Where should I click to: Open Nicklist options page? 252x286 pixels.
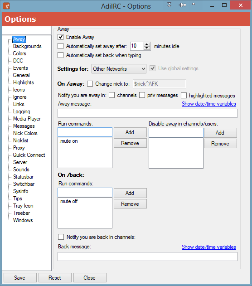[x=21, y=141]
